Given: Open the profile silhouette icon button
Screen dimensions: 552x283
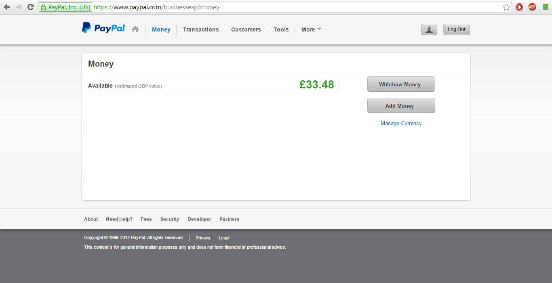Looking at the screenshot, I should pos(429,29).
